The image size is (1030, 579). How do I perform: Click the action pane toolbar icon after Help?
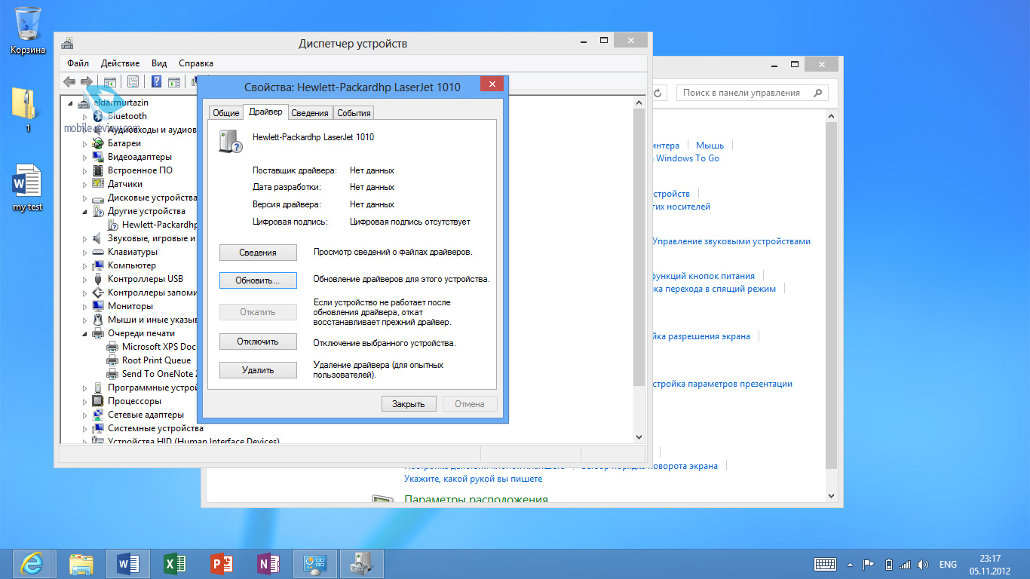pos(174,81)
